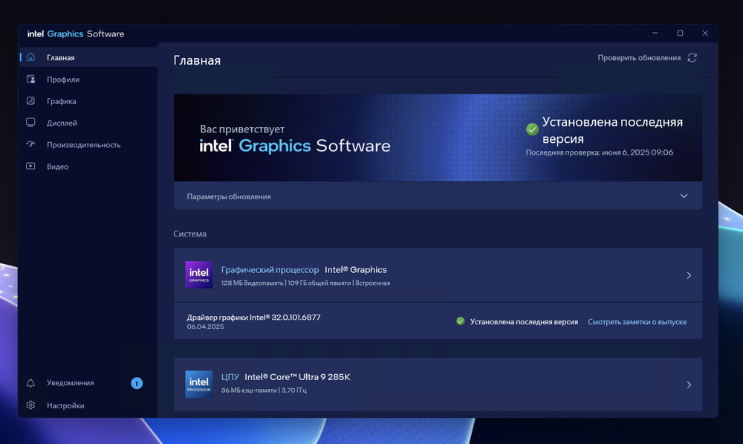Click the notification count badge
This screenshot has width=743, height=444.
(x=137, y=383)
